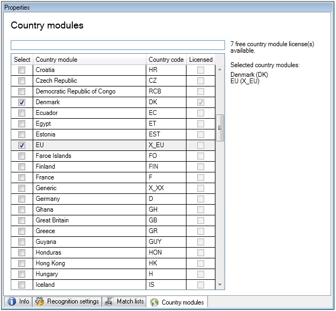The width and height of the screenshot is (336, 311).
Task: Check the Finland country module
Action: tap(22, 167)
